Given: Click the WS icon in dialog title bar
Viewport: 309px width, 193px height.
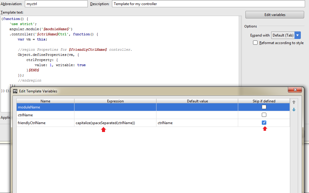Looking at the screenshot, I should pos(15,91).
